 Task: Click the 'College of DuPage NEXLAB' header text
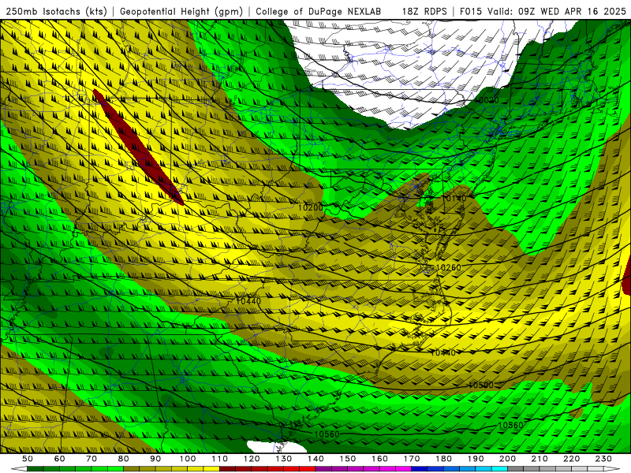tap(319, 11)
